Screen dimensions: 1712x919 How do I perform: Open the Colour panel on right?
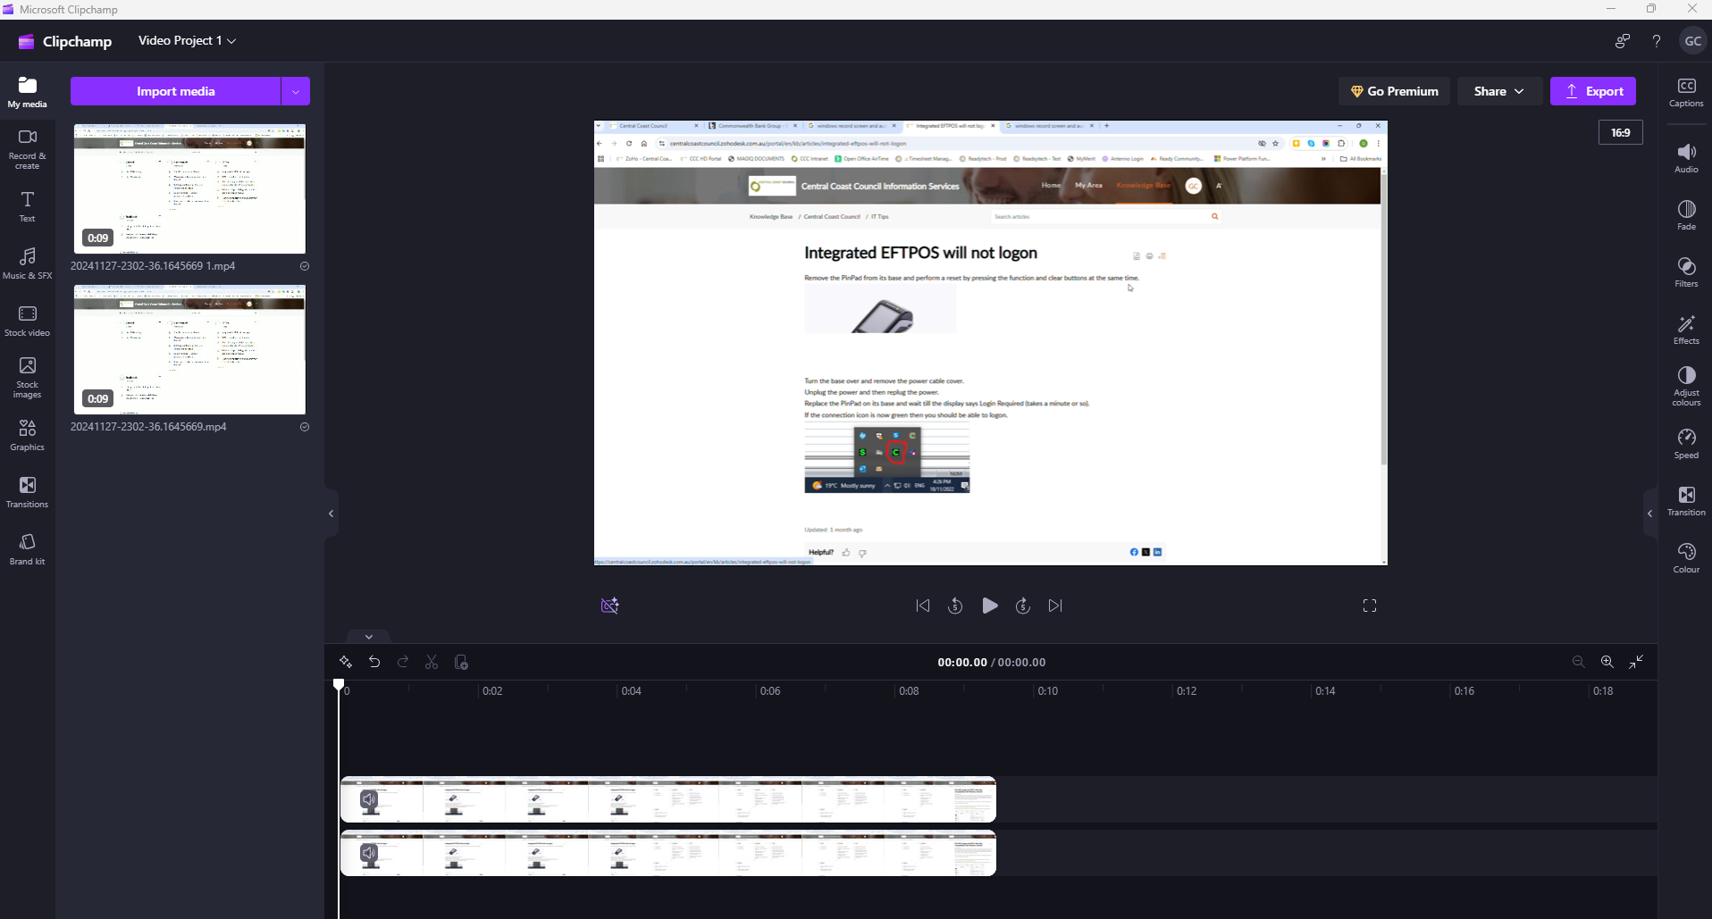(x=1686, y=558)
